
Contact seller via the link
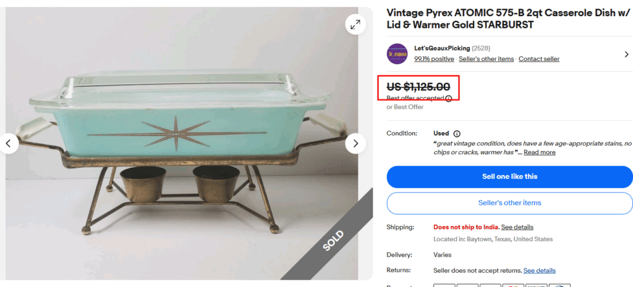539,59
